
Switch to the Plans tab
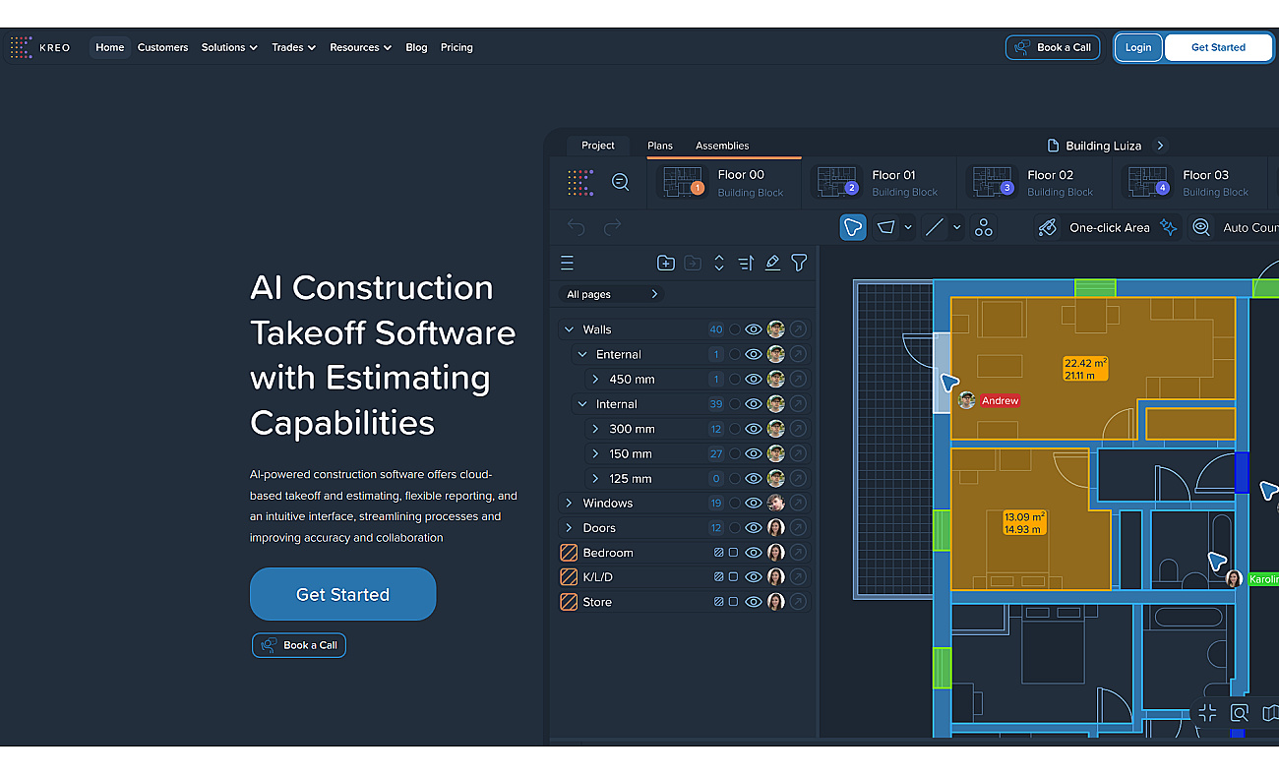[x=660, y=146]
